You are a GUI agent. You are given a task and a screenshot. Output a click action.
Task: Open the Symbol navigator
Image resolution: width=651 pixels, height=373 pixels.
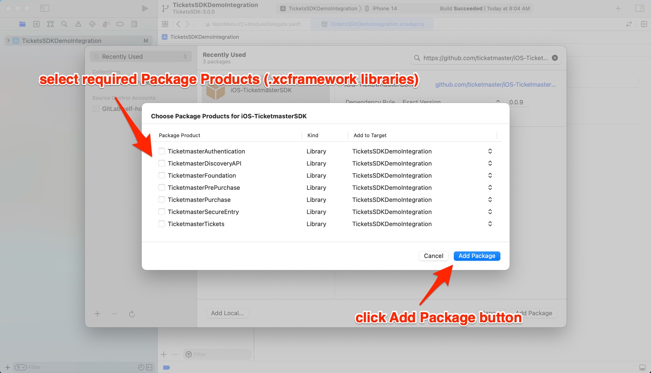pos(50,24)
